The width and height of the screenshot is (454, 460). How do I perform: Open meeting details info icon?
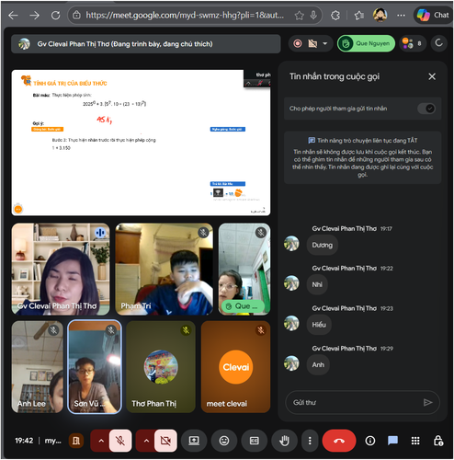point(369,441)
